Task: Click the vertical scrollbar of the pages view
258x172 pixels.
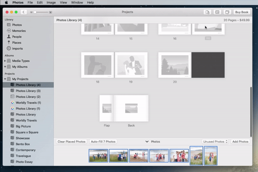Action: pyautogui.click(x=251, y=112)
